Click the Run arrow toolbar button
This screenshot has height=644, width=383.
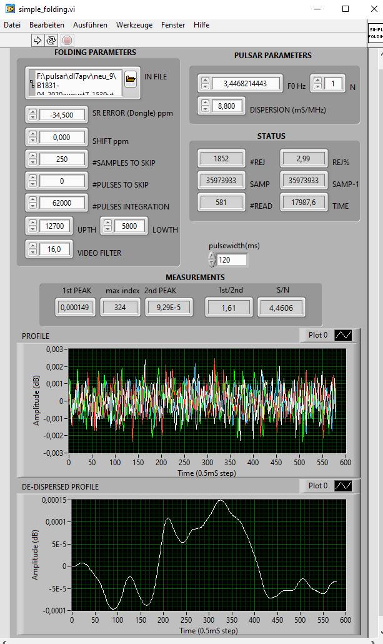coord(37,40)
